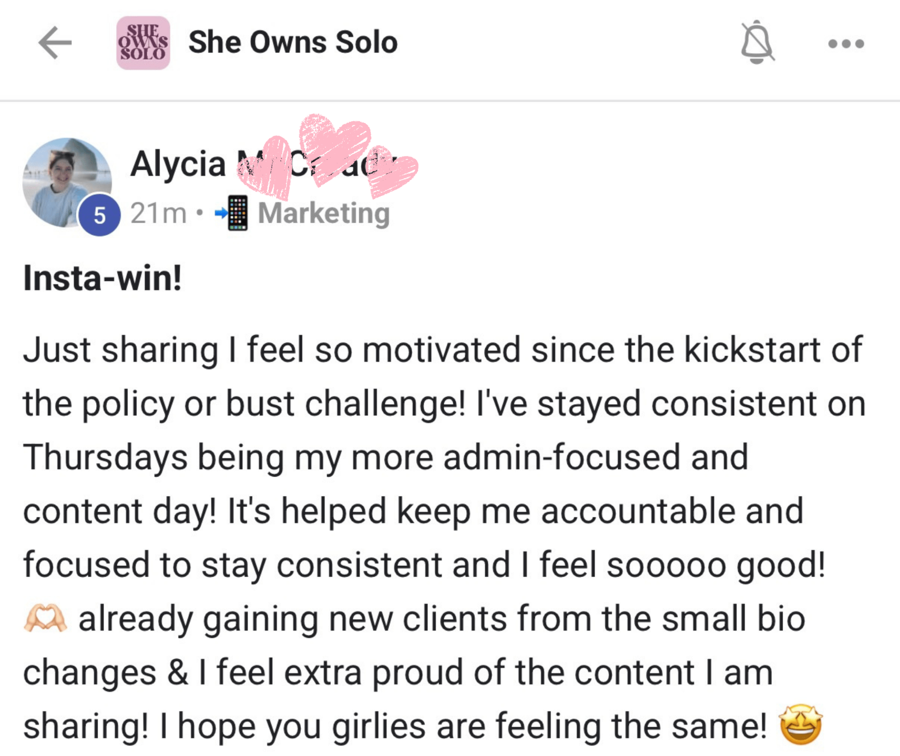Click the largest pink heart sticker

[334, 147]
